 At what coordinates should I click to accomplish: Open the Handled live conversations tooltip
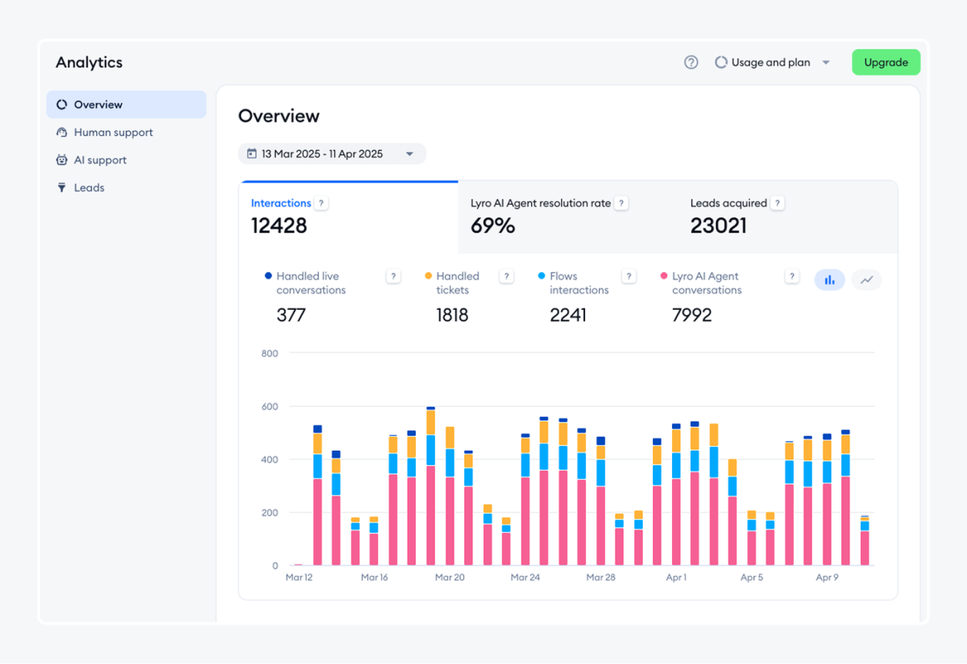(393, 275)
